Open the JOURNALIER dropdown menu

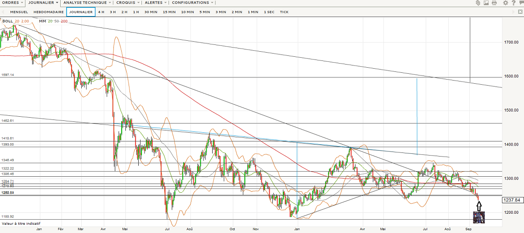tap(43, 3)
